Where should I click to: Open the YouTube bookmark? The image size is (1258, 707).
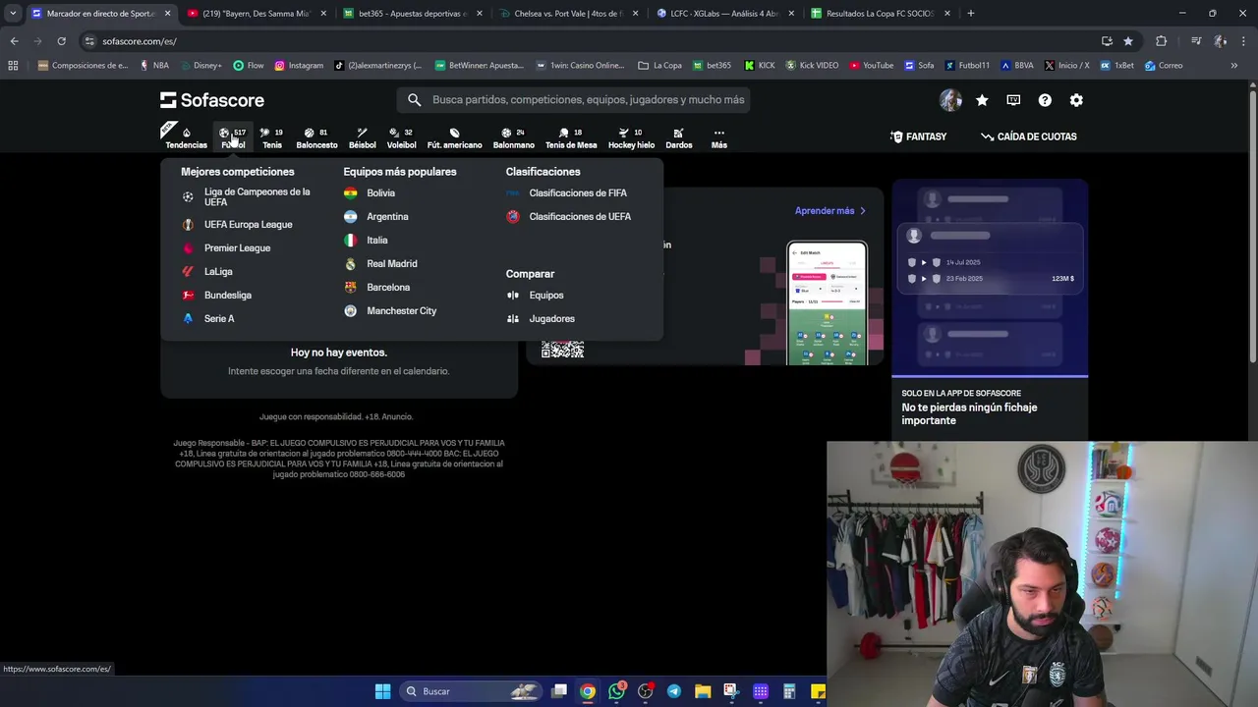[872, 66]
